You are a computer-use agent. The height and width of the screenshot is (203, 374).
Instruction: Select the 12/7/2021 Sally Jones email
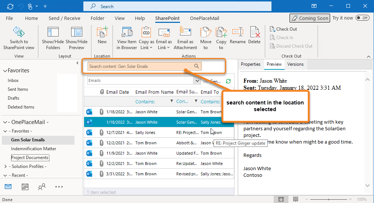click(159, 133)
